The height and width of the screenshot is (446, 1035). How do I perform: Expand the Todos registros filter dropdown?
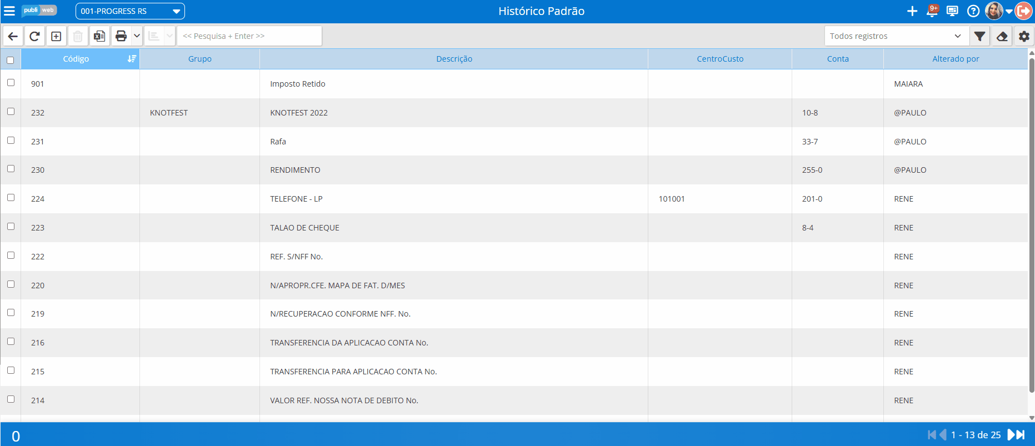tap(896, 36)
